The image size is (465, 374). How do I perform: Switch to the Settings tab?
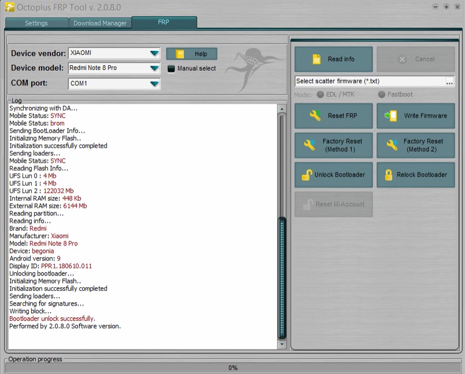click(x=36, y=23)
